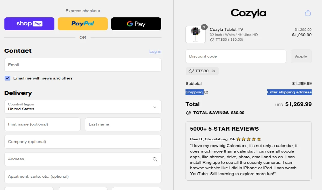Image resolution: width=322 pixels, height=190 pixels.
Task: Open the shopping bag cart icon
Action: tap(308, 13)
